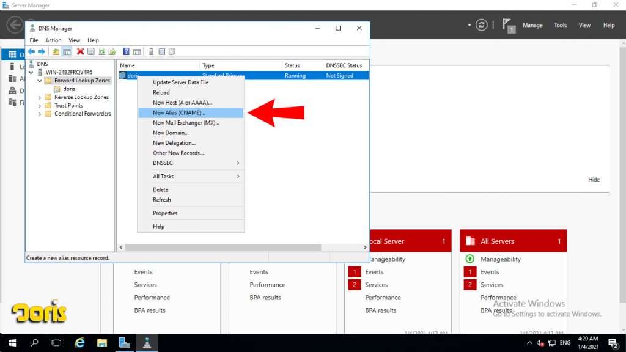Screen dimensions: 626x352
Task: Click the ENG language indicator
Action: point(565,343)
